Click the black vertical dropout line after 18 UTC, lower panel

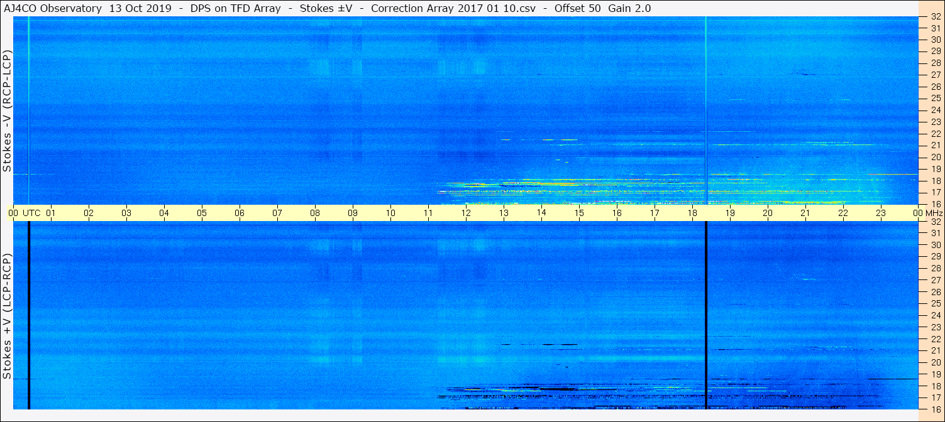click(x=706, y=315)
